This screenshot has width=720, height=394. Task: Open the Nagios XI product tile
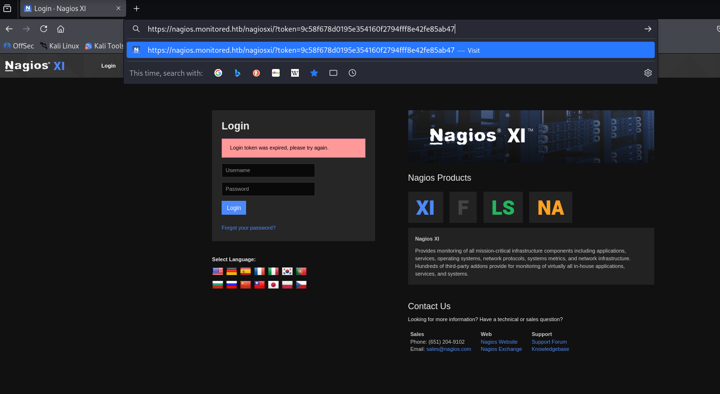(x=425, y=207)
